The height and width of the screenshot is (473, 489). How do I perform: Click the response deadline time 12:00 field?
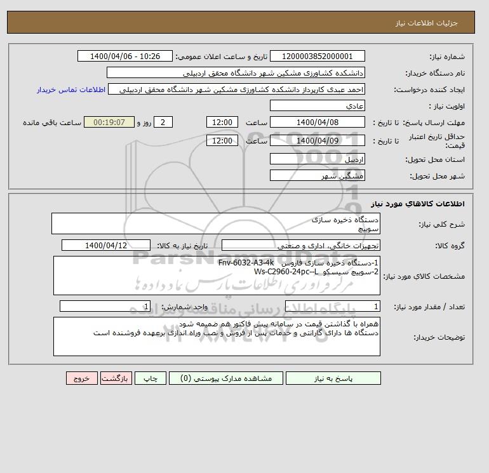click(x=222, y=123)
